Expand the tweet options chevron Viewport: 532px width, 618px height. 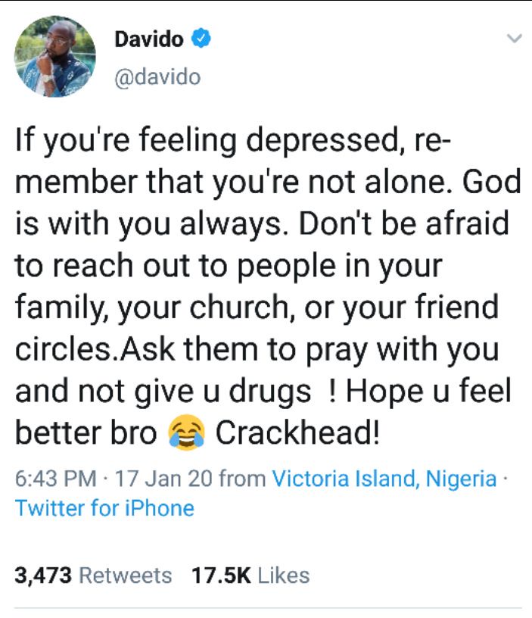pos(515,38)
